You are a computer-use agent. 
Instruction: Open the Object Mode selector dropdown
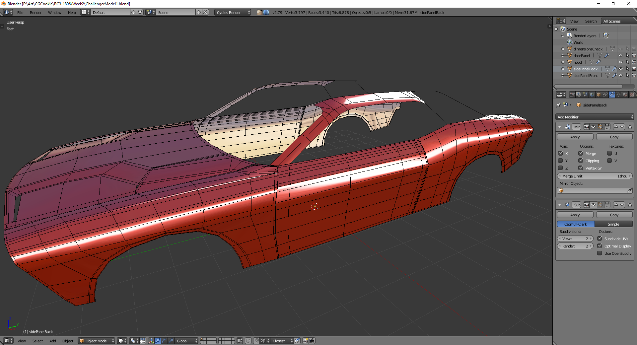(x=96, y=341)
